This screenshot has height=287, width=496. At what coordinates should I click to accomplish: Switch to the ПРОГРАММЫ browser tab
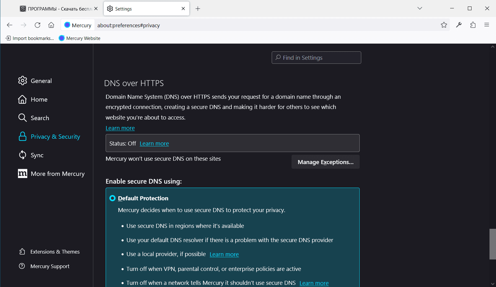click(59, 9)
